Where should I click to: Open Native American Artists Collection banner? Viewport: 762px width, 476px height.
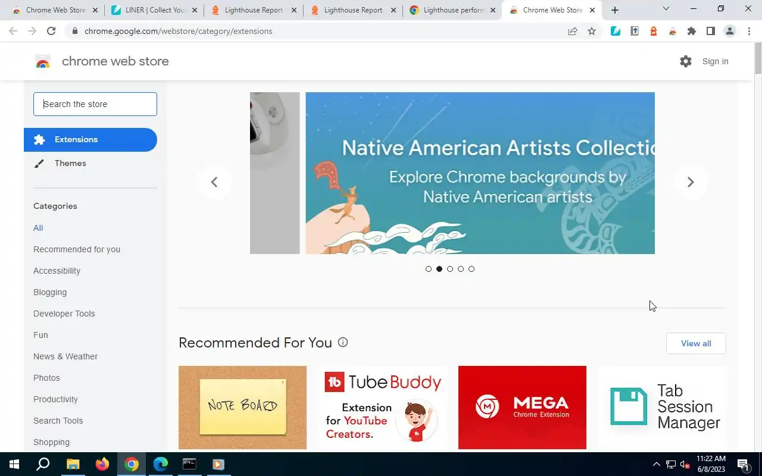coord(480,173)
